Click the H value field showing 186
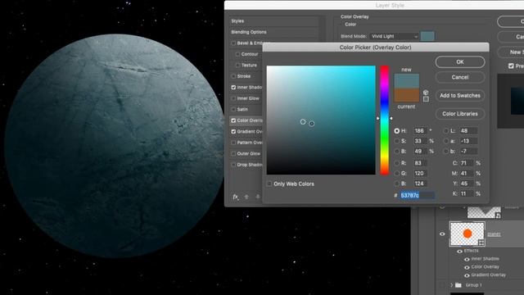 [420, 131]
